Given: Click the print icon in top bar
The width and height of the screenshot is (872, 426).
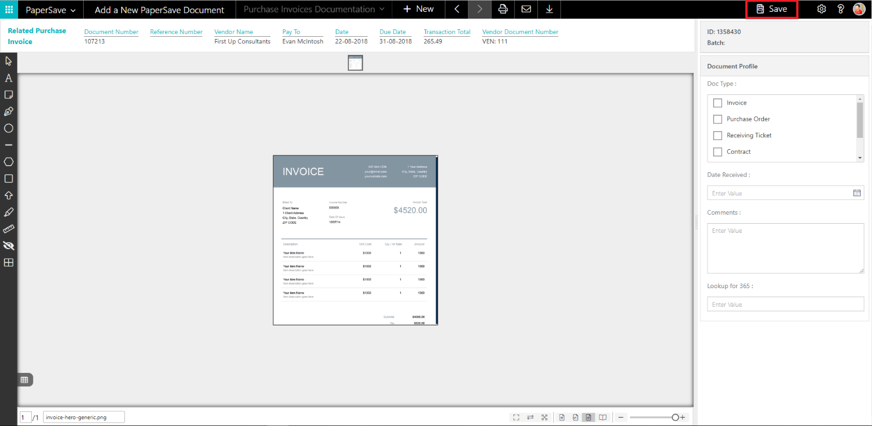Looking at the screenshot, I should (x=503, y=9).
